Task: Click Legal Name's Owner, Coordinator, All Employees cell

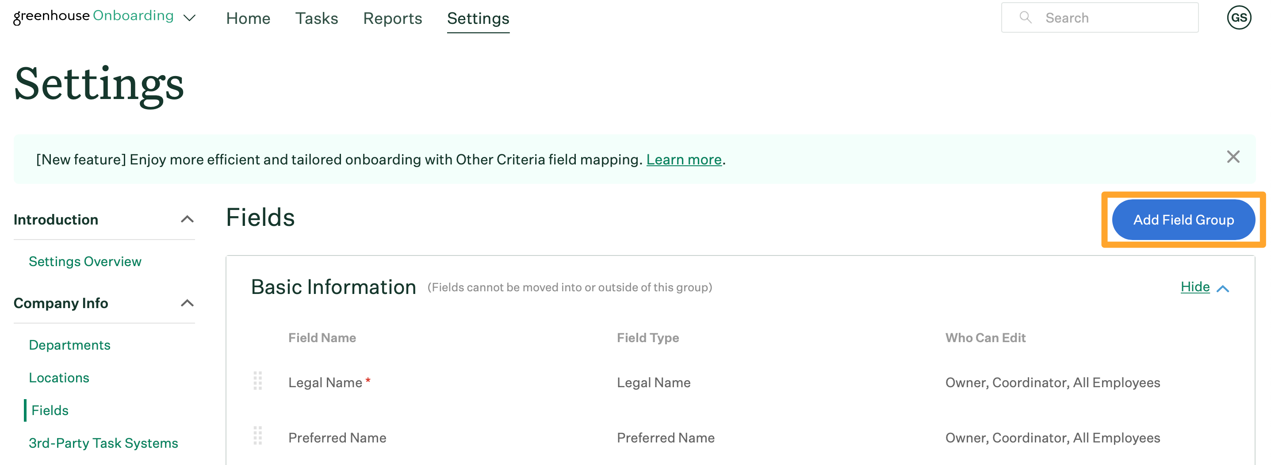Action: 1053,383
